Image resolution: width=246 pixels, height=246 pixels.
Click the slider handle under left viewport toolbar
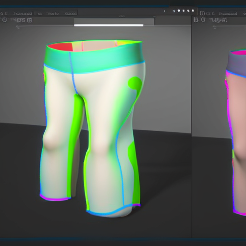[x=18, y=27]
